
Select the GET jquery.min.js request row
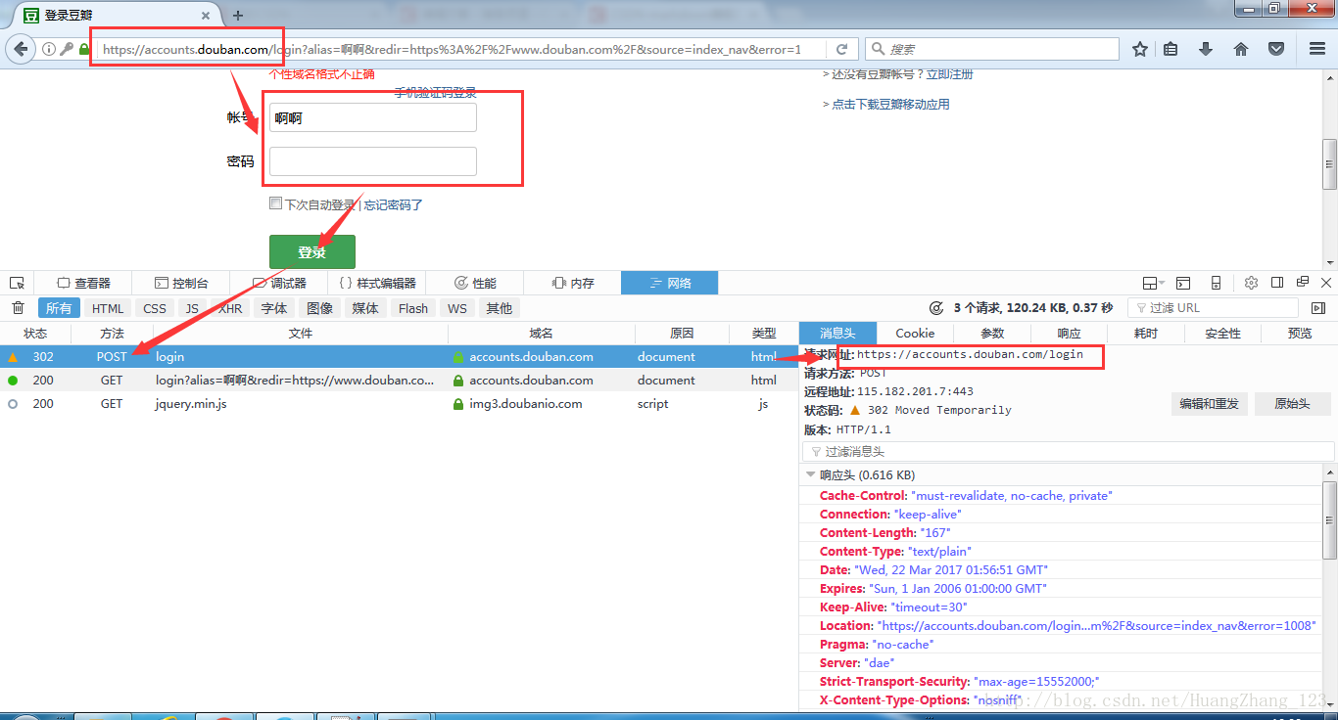point(400,404)
